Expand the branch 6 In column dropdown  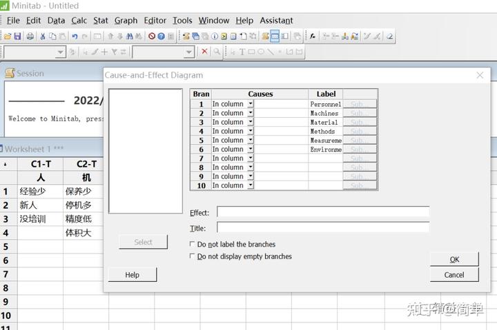coord(251,149)
